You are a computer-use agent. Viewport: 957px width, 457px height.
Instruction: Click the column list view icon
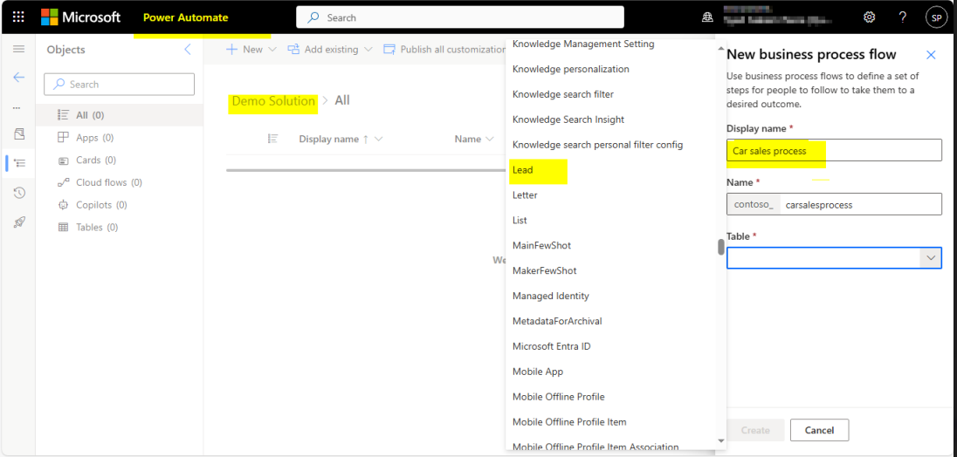pos(273,139)
